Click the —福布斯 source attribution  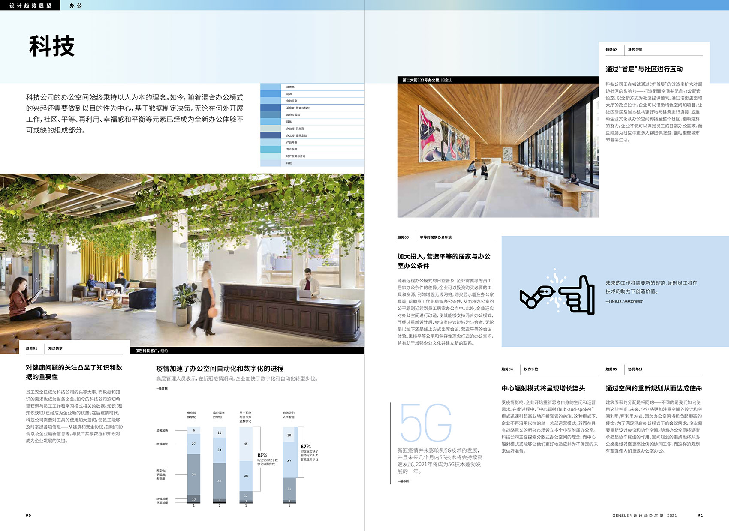(x=403, y=481)
